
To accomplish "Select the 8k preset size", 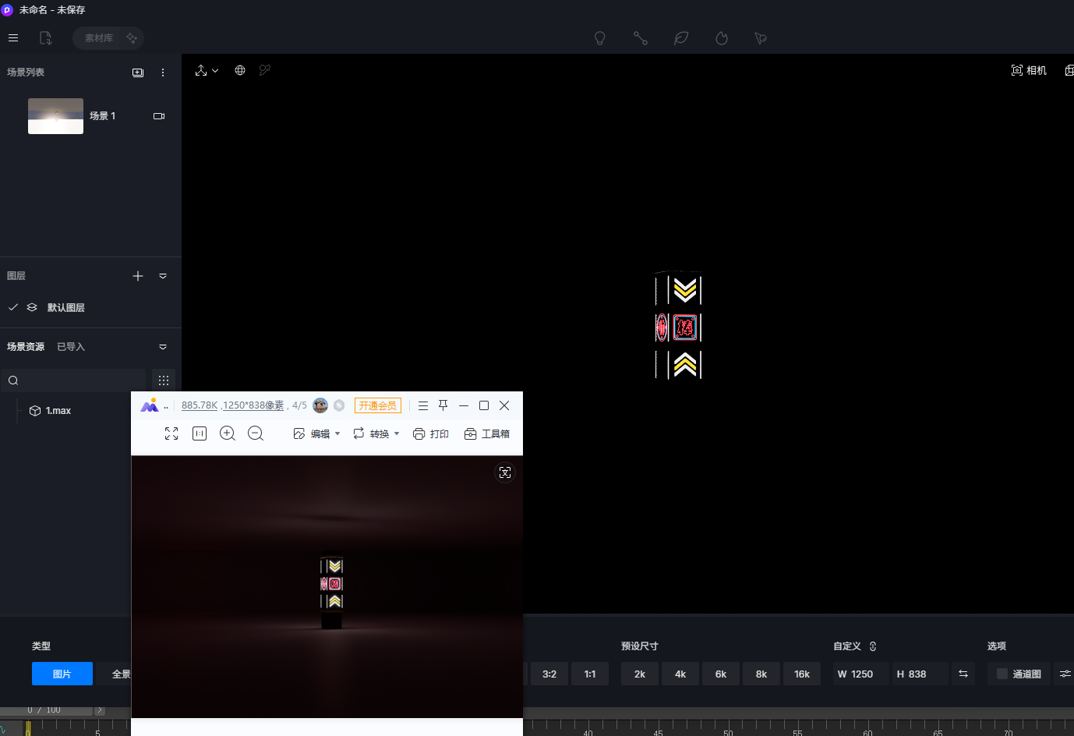I will pyautogui.click(x=761, y=674).
